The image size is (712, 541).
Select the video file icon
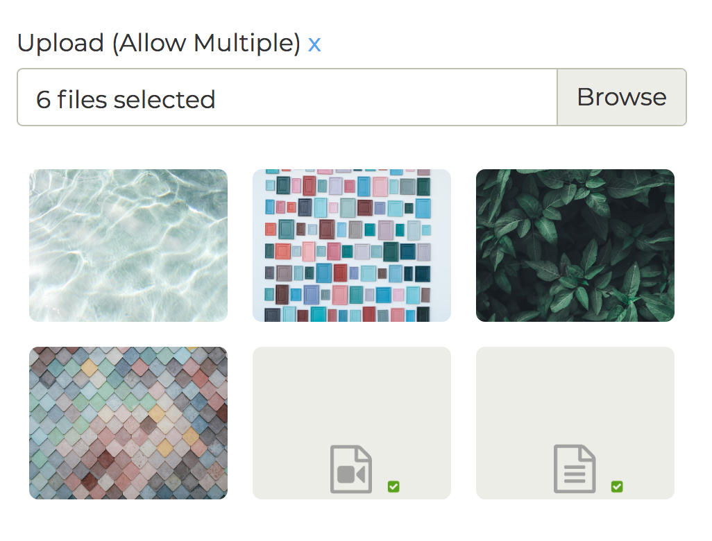tap(351, 470)
